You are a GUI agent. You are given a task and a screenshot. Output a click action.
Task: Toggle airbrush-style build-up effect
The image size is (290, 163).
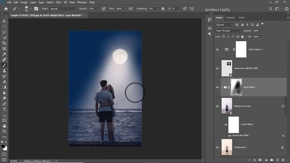130,9
